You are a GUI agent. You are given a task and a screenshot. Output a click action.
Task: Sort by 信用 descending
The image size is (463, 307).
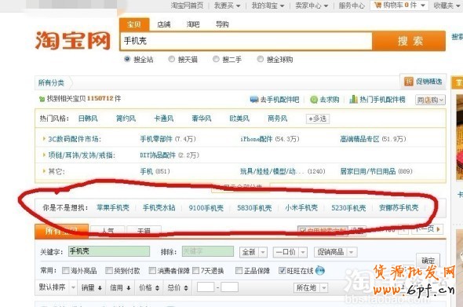pyautogui.click(x=120, y=287)
